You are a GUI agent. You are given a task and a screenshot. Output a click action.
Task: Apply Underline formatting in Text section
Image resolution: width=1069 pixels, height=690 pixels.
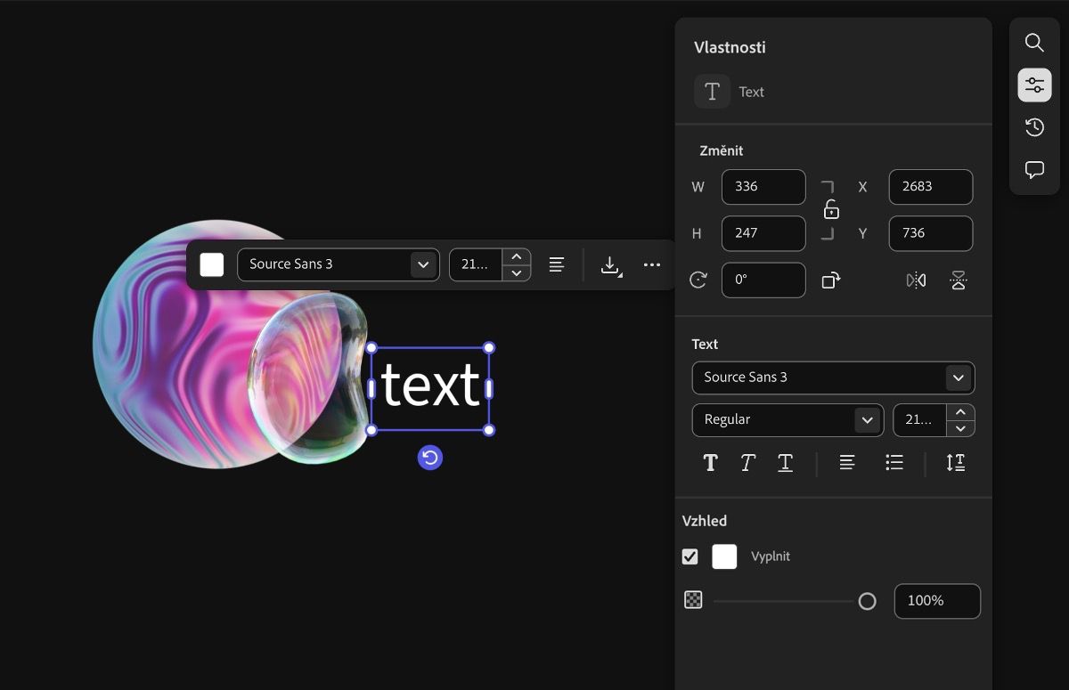(785, 462)
